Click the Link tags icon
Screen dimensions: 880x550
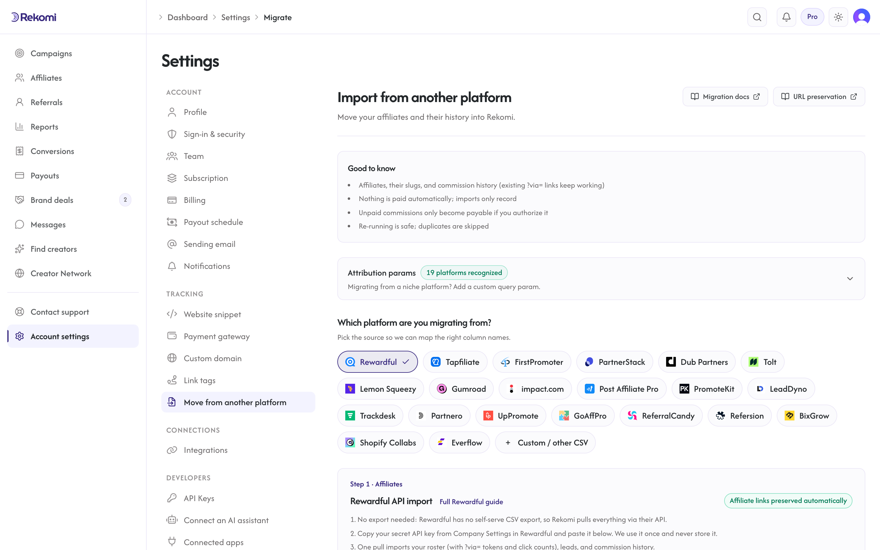coord(172,380)
